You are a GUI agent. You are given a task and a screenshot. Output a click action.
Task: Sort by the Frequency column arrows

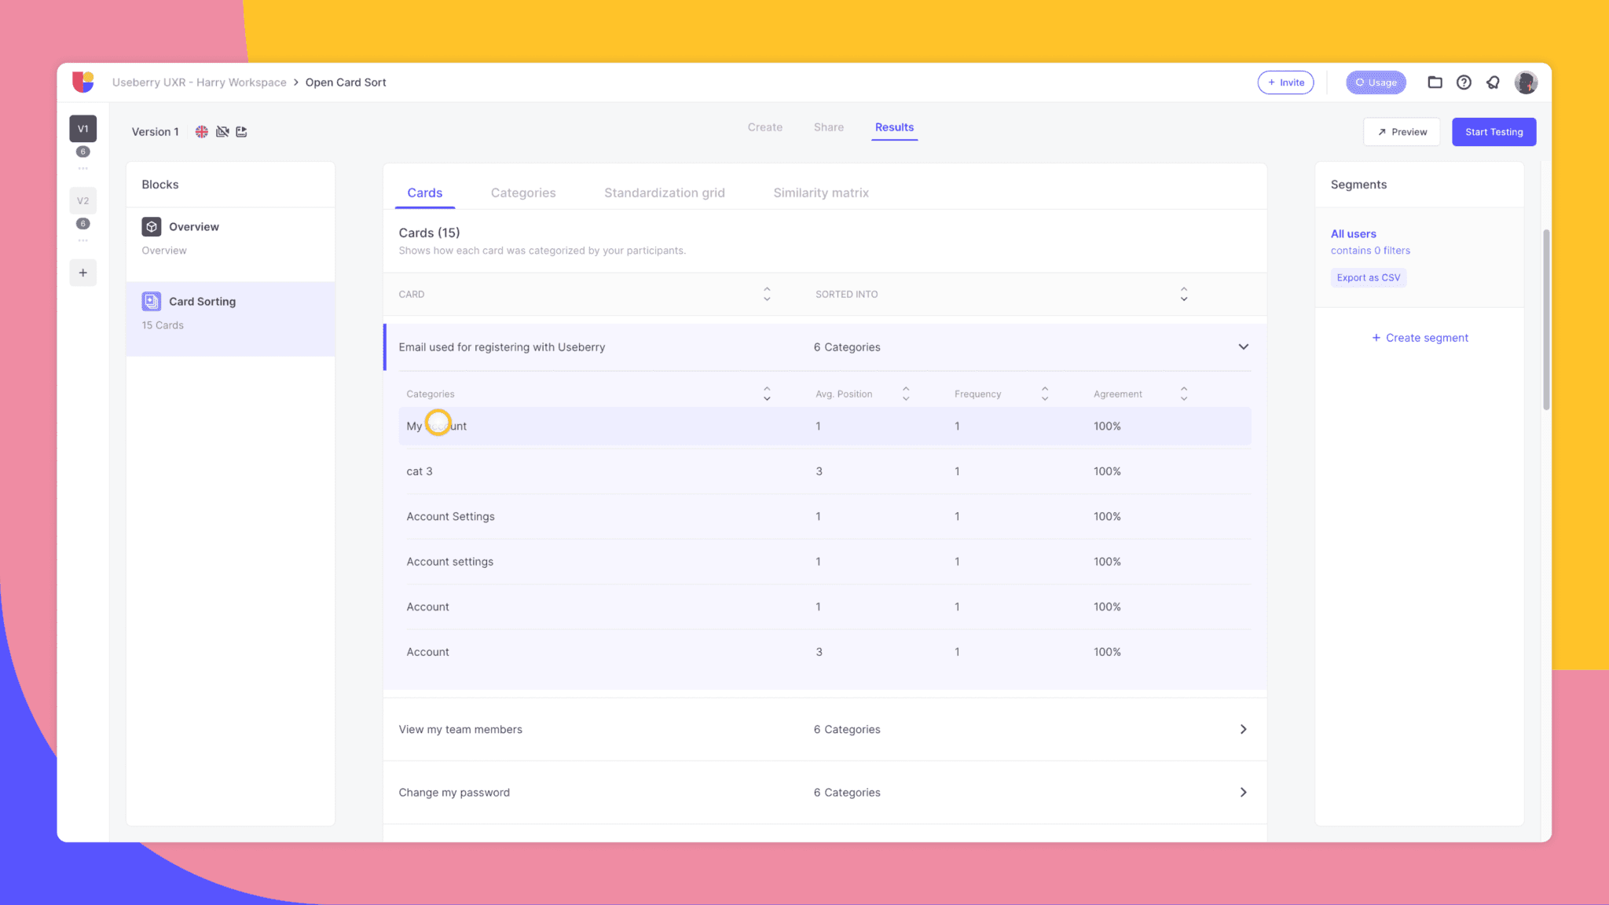1045,394
